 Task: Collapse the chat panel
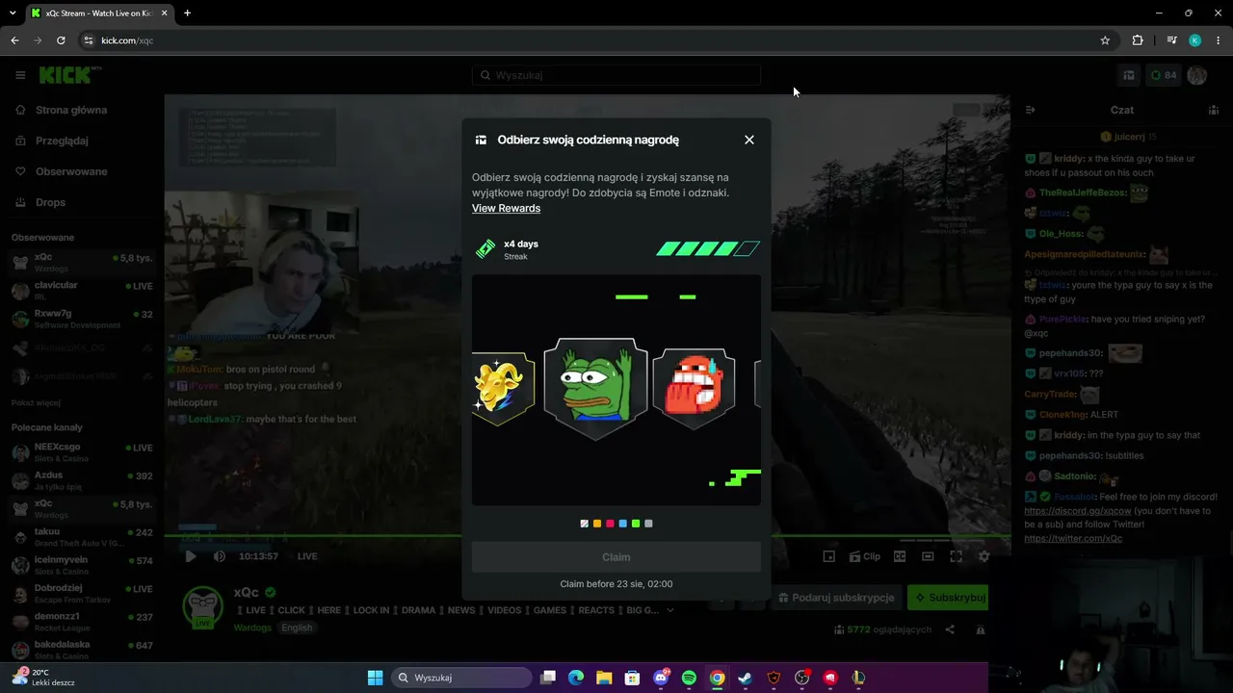point(1030,110)
